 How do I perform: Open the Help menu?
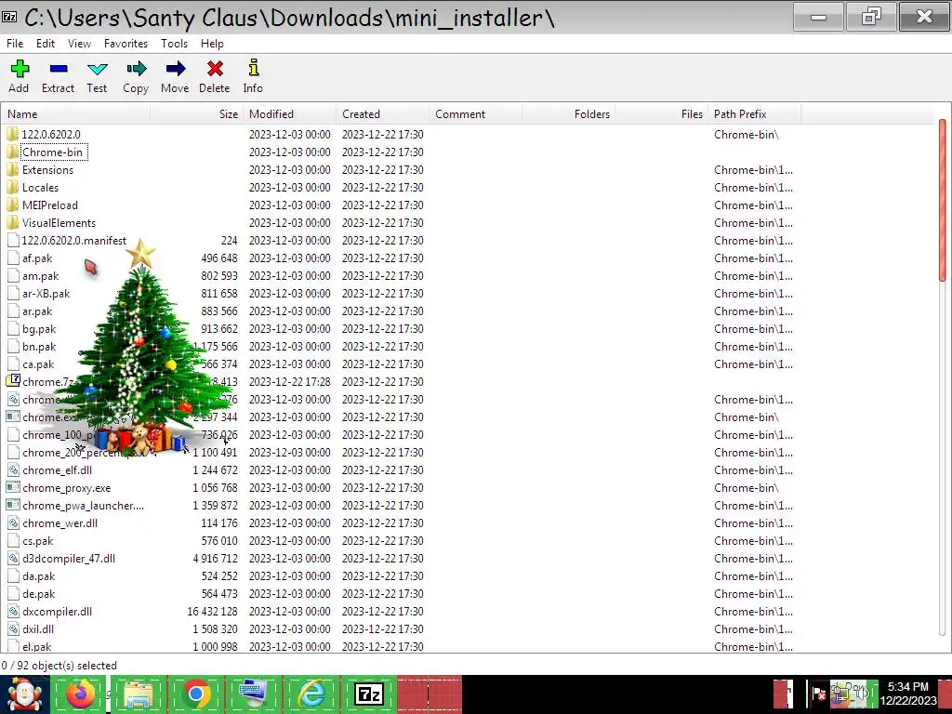pyautogui.click(x=212, y=44)
